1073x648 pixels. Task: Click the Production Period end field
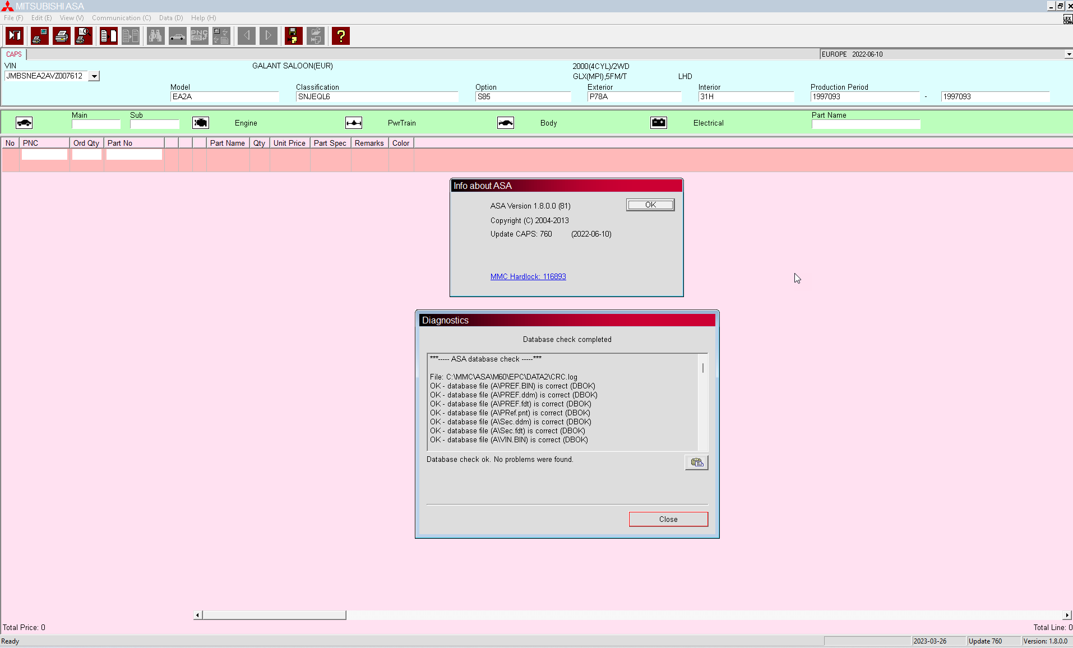[995, 96]
